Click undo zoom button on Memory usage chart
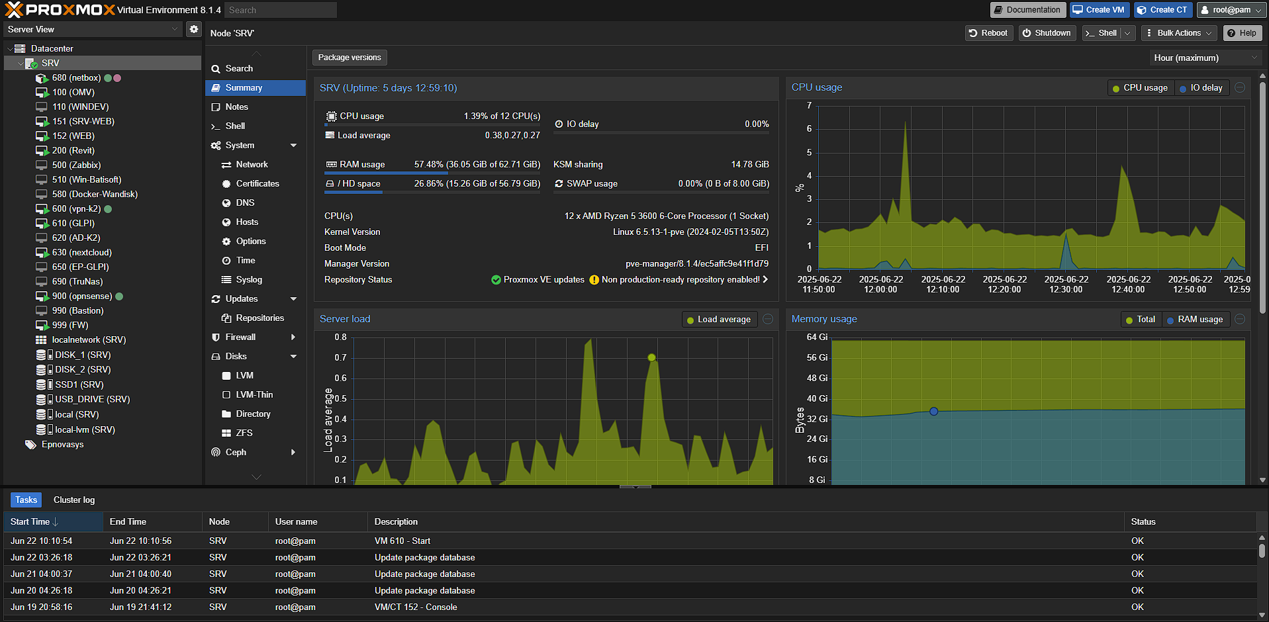 pyautogui.click(x=1240, y=319)
